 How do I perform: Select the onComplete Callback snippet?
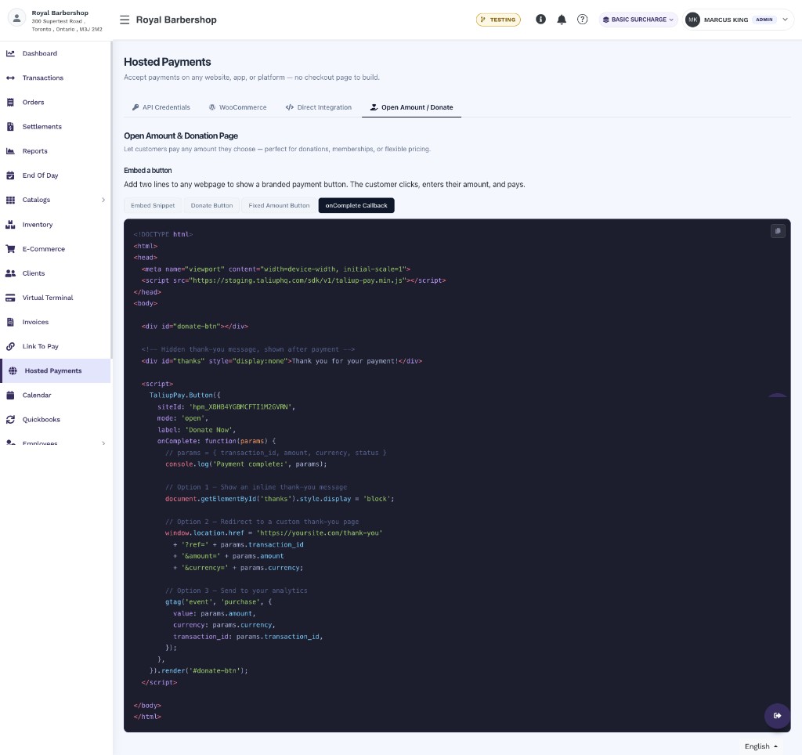point(356,206)
